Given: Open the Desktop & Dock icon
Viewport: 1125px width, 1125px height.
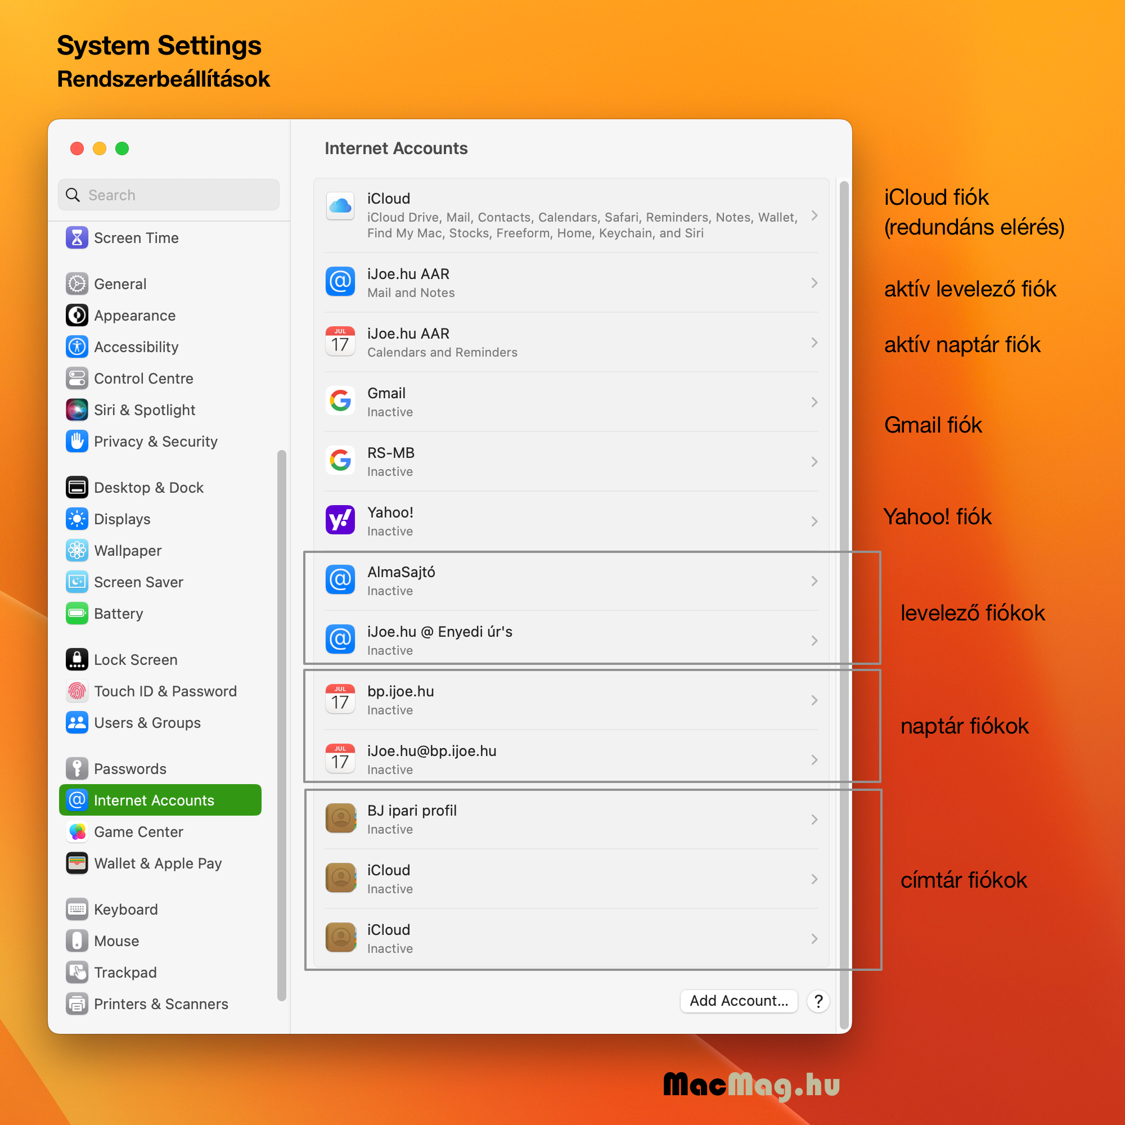Looking at the screenshot, I should tap(77, 487).
